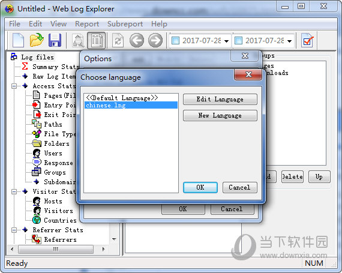Click the Groups icon in tree
Image resolution: width=342 pixels, height=273 pixels.
click(x=37, y=172)
